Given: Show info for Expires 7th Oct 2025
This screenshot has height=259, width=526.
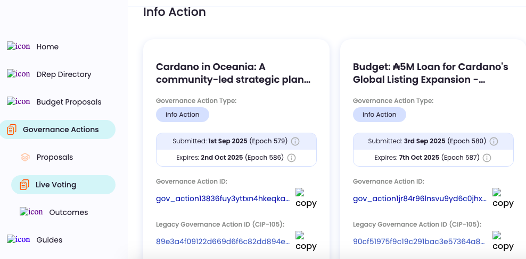Looking at the screenshot, I should pyautogui.click(x=487, y=158).
